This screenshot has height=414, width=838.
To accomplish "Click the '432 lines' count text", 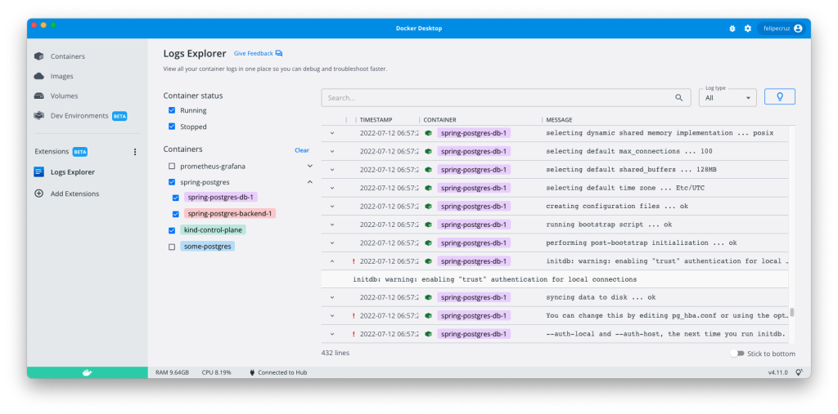I will coord(335,354).
